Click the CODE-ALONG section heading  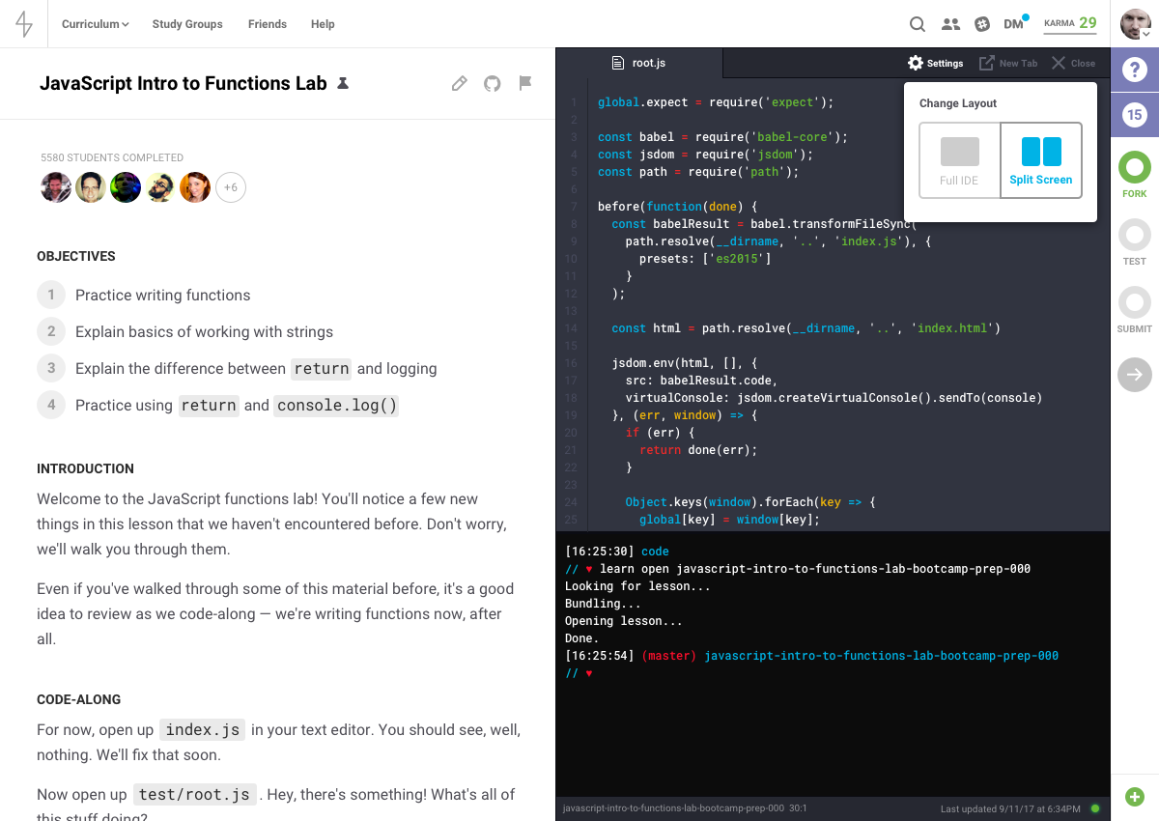click(x=79, y=699)
